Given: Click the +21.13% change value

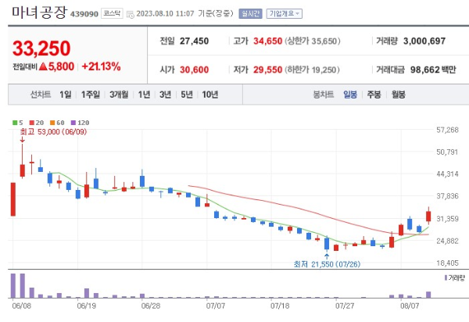Looking at the screenshot, I should [101, 66].
